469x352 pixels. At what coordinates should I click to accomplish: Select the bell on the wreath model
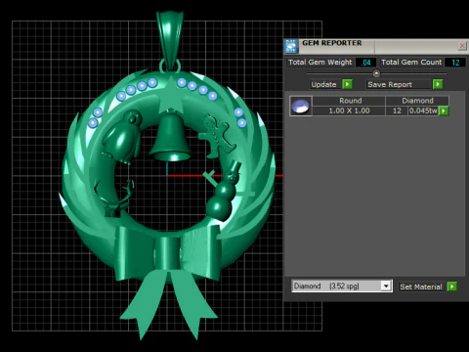(170, 137)
